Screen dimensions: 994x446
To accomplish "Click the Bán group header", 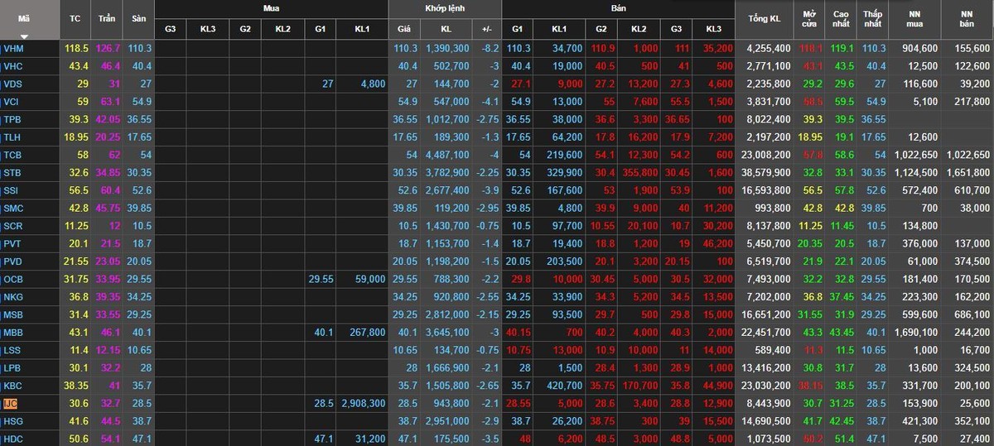I will click(618, 7).
